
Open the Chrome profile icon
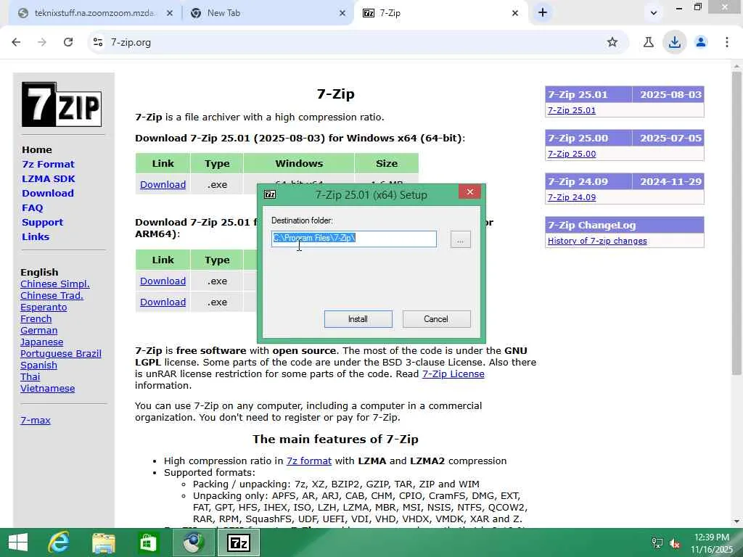point(701,42)
